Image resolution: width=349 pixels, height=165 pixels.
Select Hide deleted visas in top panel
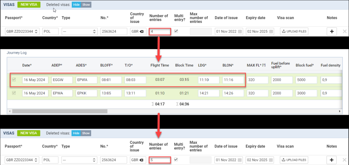click(76, 5)
